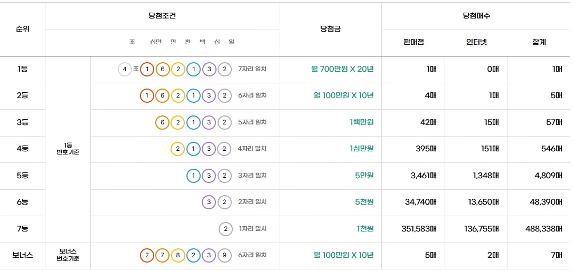The width and height of the screenshot is (574, 271).
Task: Click the blue ball 1 in the 2등 row
Action: click(x=193, y=96)
